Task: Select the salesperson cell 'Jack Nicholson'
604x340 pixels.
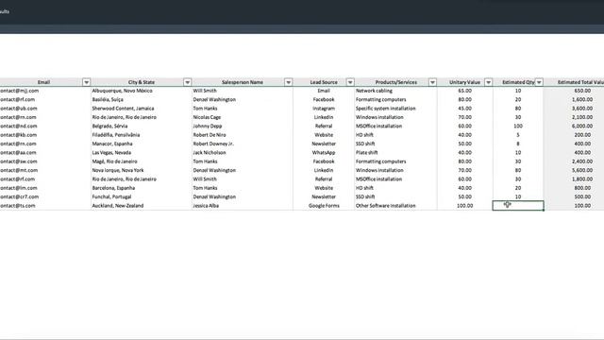Action: click(x=243, y=153)
